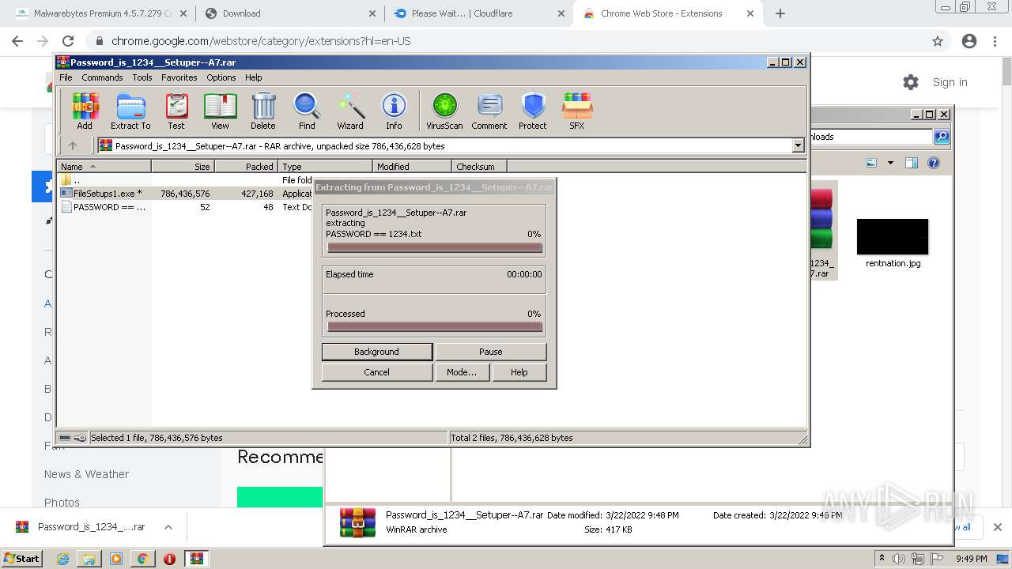Click the file extraction progress bar
1012x569 pixels.
[x=434, y=247]
